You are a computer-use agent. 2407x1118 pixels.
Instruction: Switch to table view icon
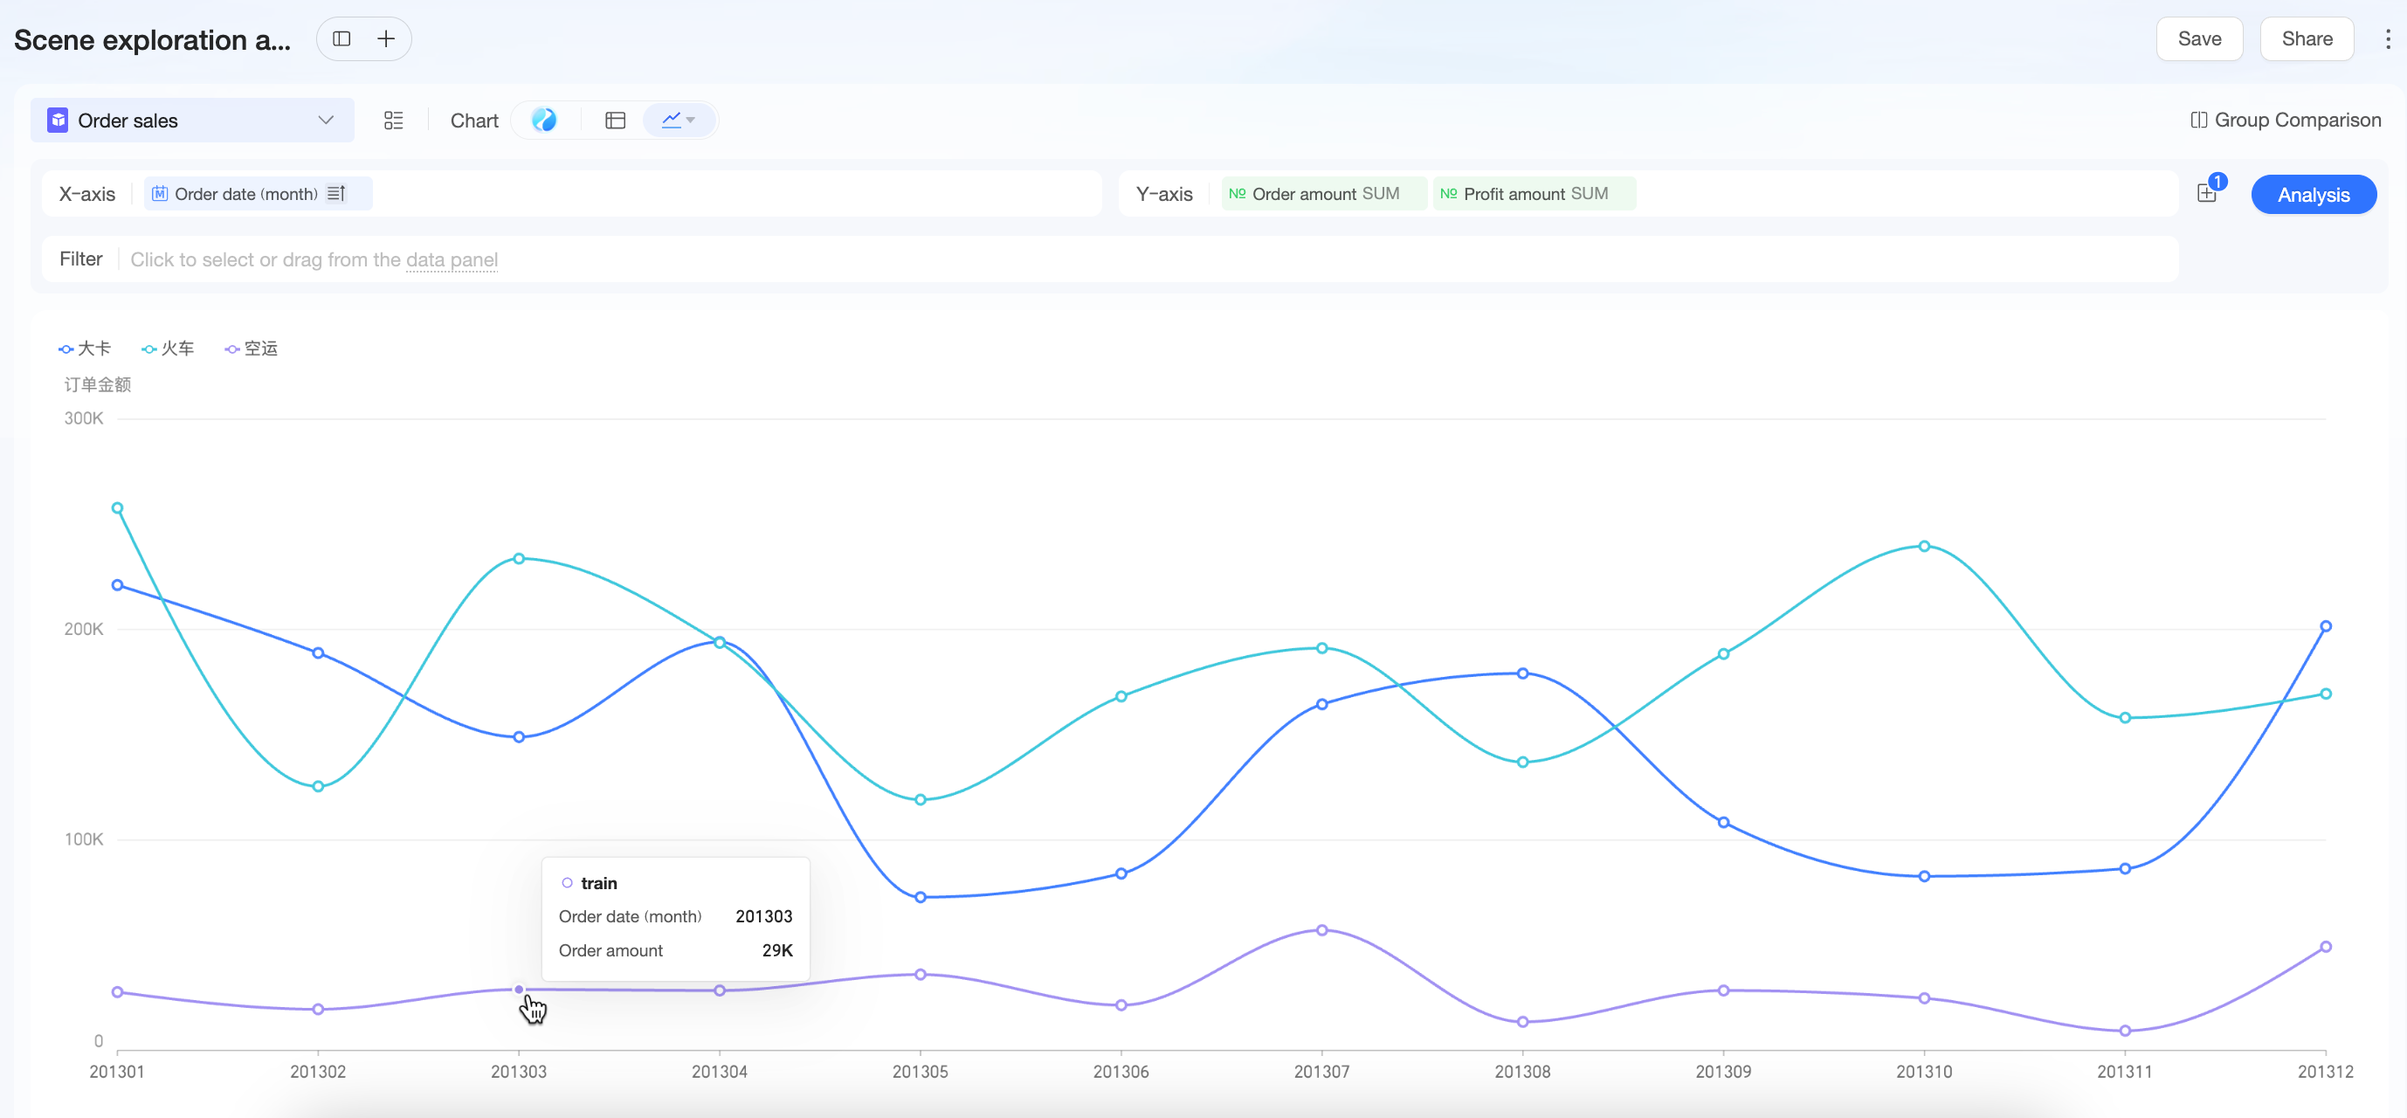pyautogui.click(x=615, y=121)
